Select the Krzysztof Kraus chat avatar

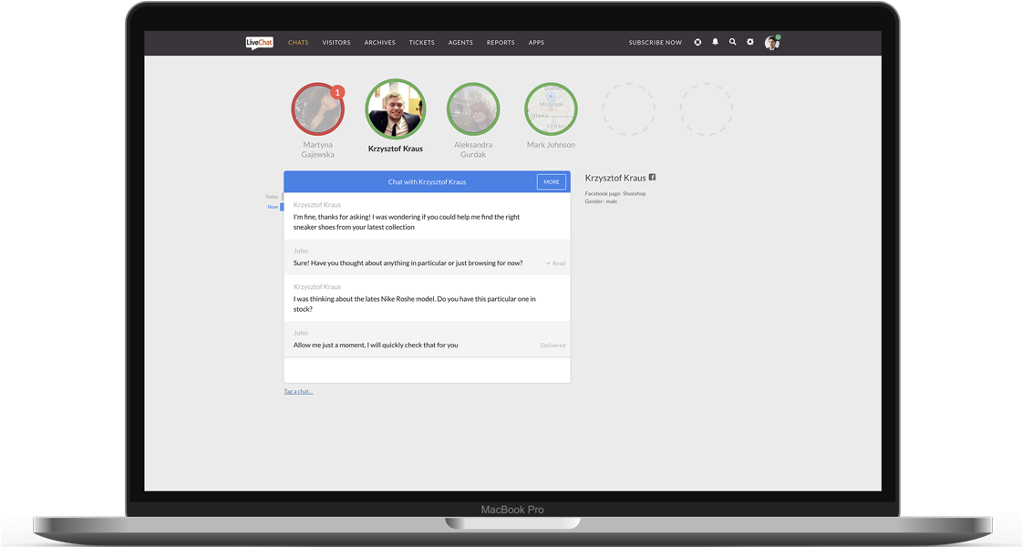(x=395, y=109)
